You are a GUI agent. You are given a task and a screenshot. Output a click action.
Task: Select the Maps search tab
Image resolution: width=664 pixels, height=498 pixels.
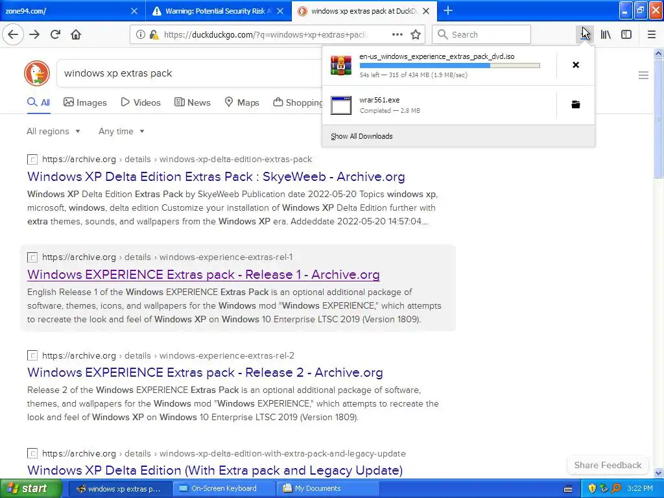[241, 102]
